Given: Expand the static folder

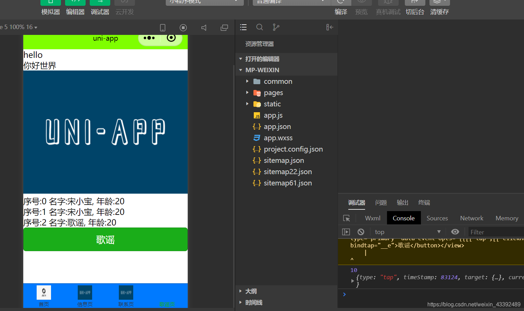Looking at the screenshot, I should pos(286,104).
